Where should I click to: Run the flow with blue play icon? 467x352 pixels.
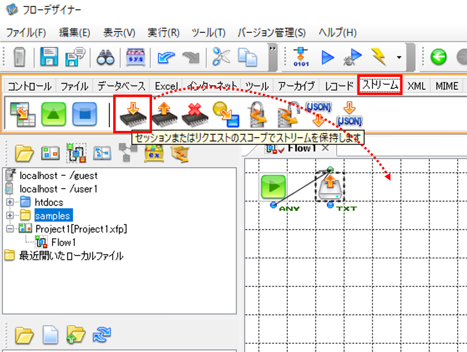coord(328,57)
